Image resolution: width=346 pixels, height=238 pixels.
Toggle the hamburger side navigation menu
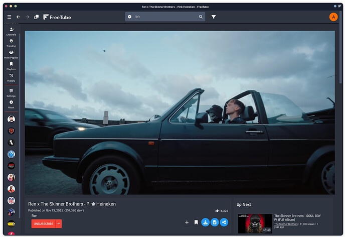click(x=9, y=17)
